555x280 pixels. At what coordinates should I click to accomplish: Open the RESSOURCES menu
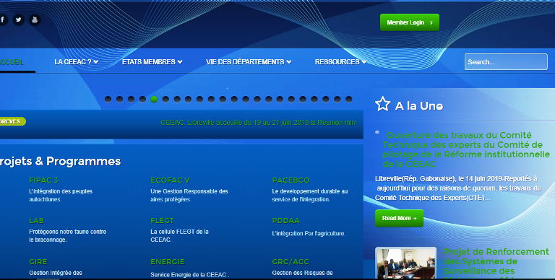click(340, 62)
